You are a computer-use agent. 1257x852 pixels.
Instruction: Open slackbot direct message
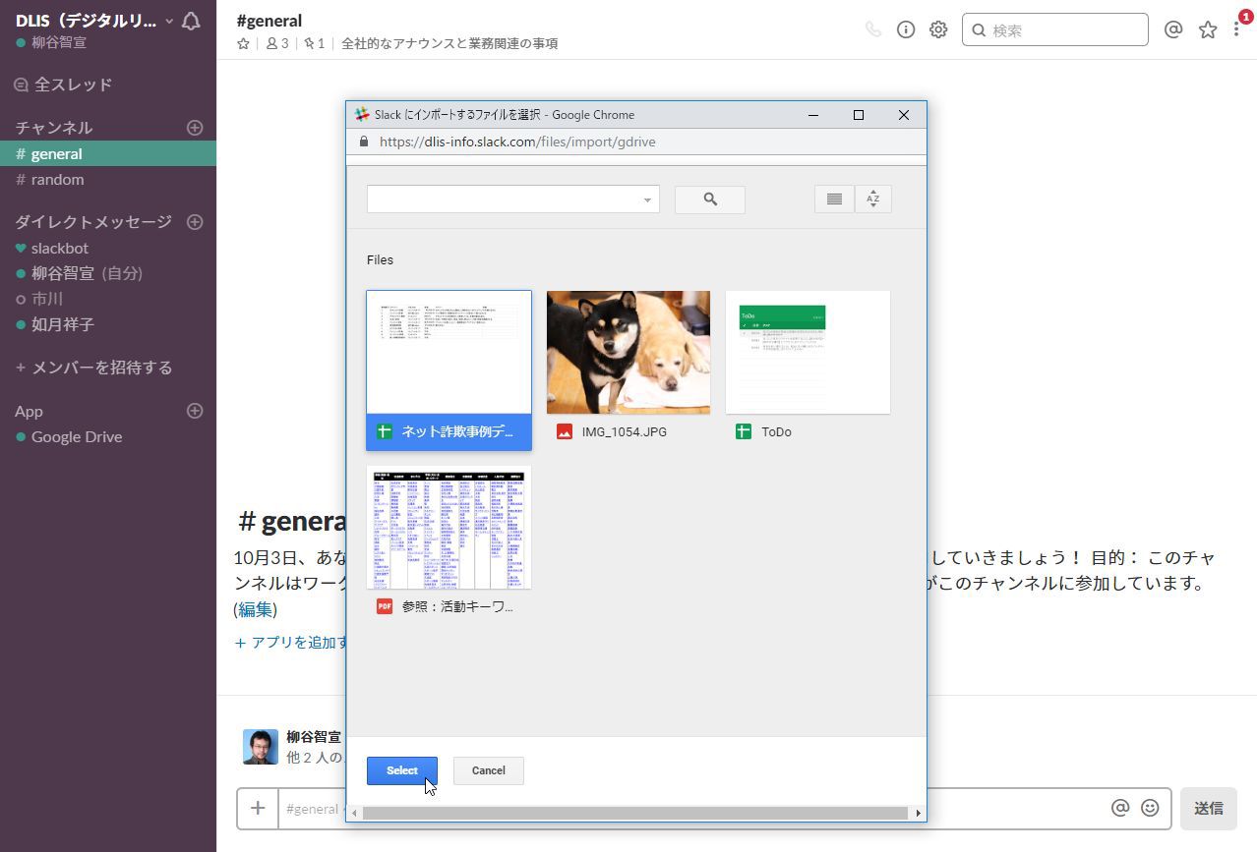(59, 248)
